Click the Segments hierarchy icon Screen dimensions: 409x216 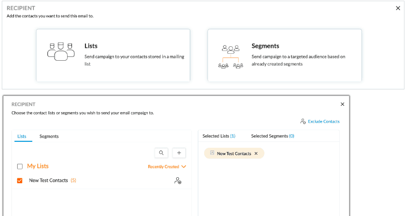click(231, 55)
